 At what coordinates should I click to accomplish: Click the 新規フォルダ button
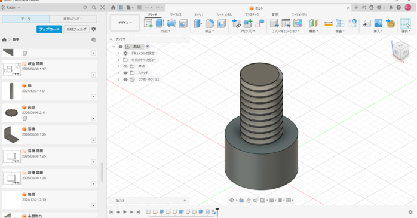pos(76,29)
